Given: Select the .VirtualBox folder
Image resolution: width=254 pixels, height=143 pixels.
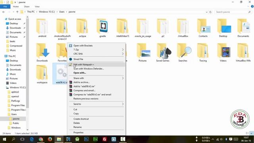Looking at the screenshot, I should click(x=183, y=28).
